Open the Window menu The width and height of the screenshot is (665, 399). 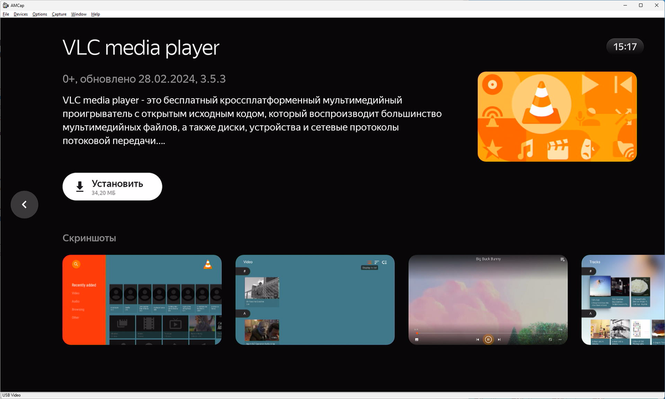pos(79,14)
